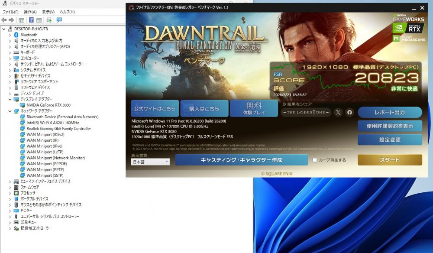This screenshot has height=253, width=433.
Task: Expand the プロセッサ node
Action: (x=10, y=193)
